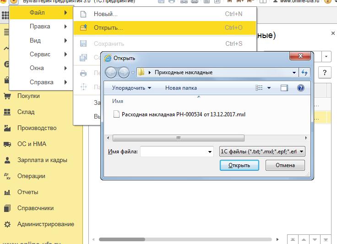This screenshot has width=337, height=244.
Task: Sort by the Имя column header
Action: [118, 101]
